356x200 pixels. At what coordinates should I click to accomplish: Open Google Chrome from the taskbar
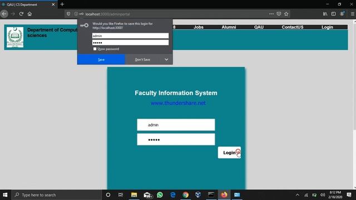click(185, 195)
